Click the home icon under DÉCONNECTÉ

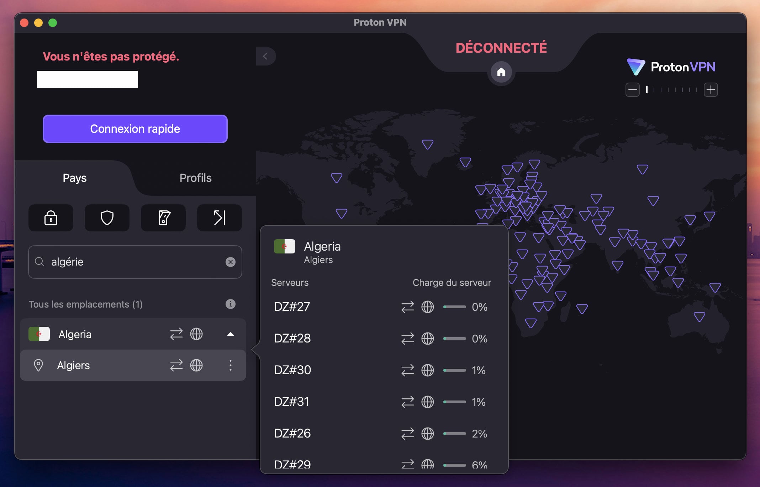501,72
